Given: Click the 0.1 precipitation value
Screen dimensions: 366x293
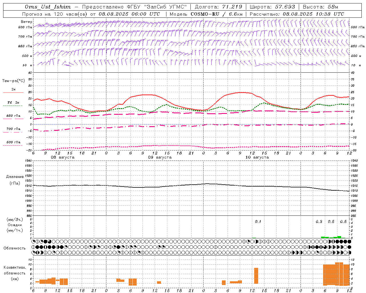Looking at the screenshot, I should pos(258,222).
